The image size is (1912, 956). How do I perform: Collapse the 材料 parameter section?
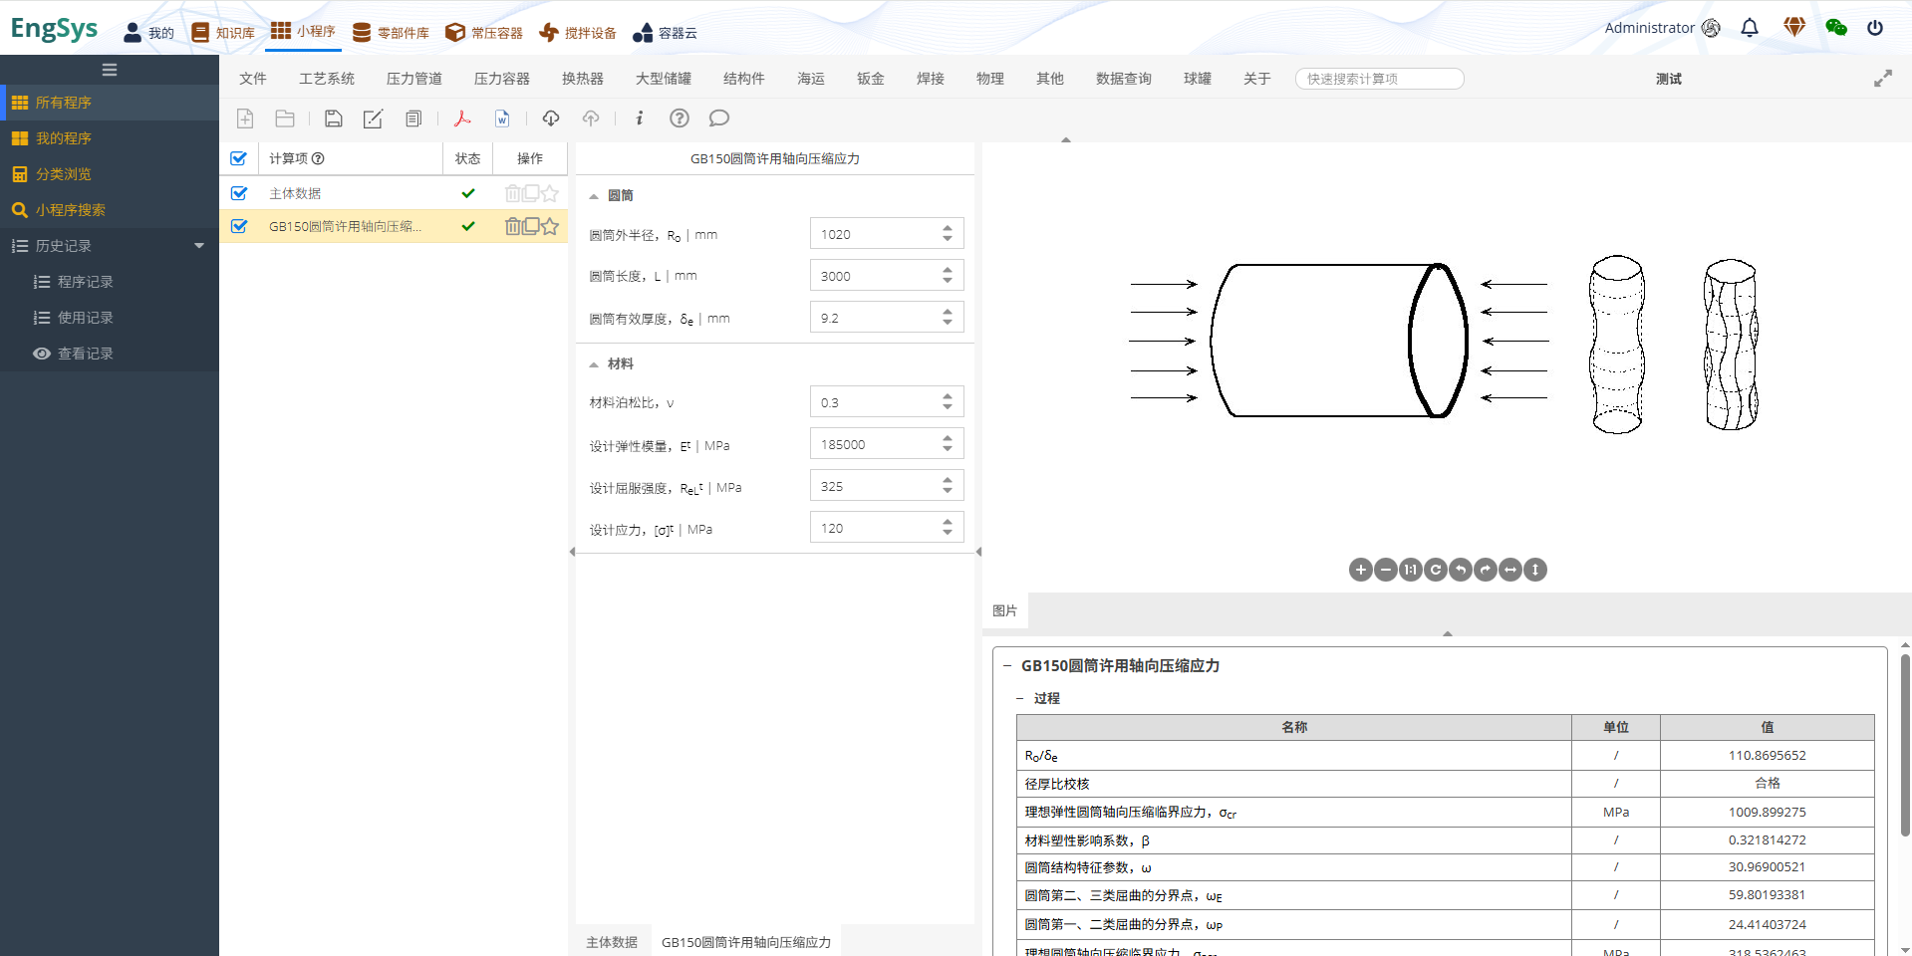tap(595, 363)
